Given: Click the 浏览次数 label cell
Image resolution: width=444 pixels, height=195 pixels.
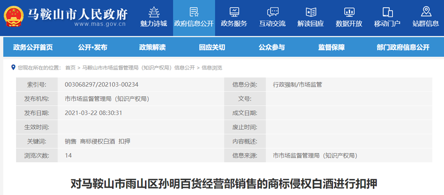Looking at the screenshot, I should click(37, 156).
